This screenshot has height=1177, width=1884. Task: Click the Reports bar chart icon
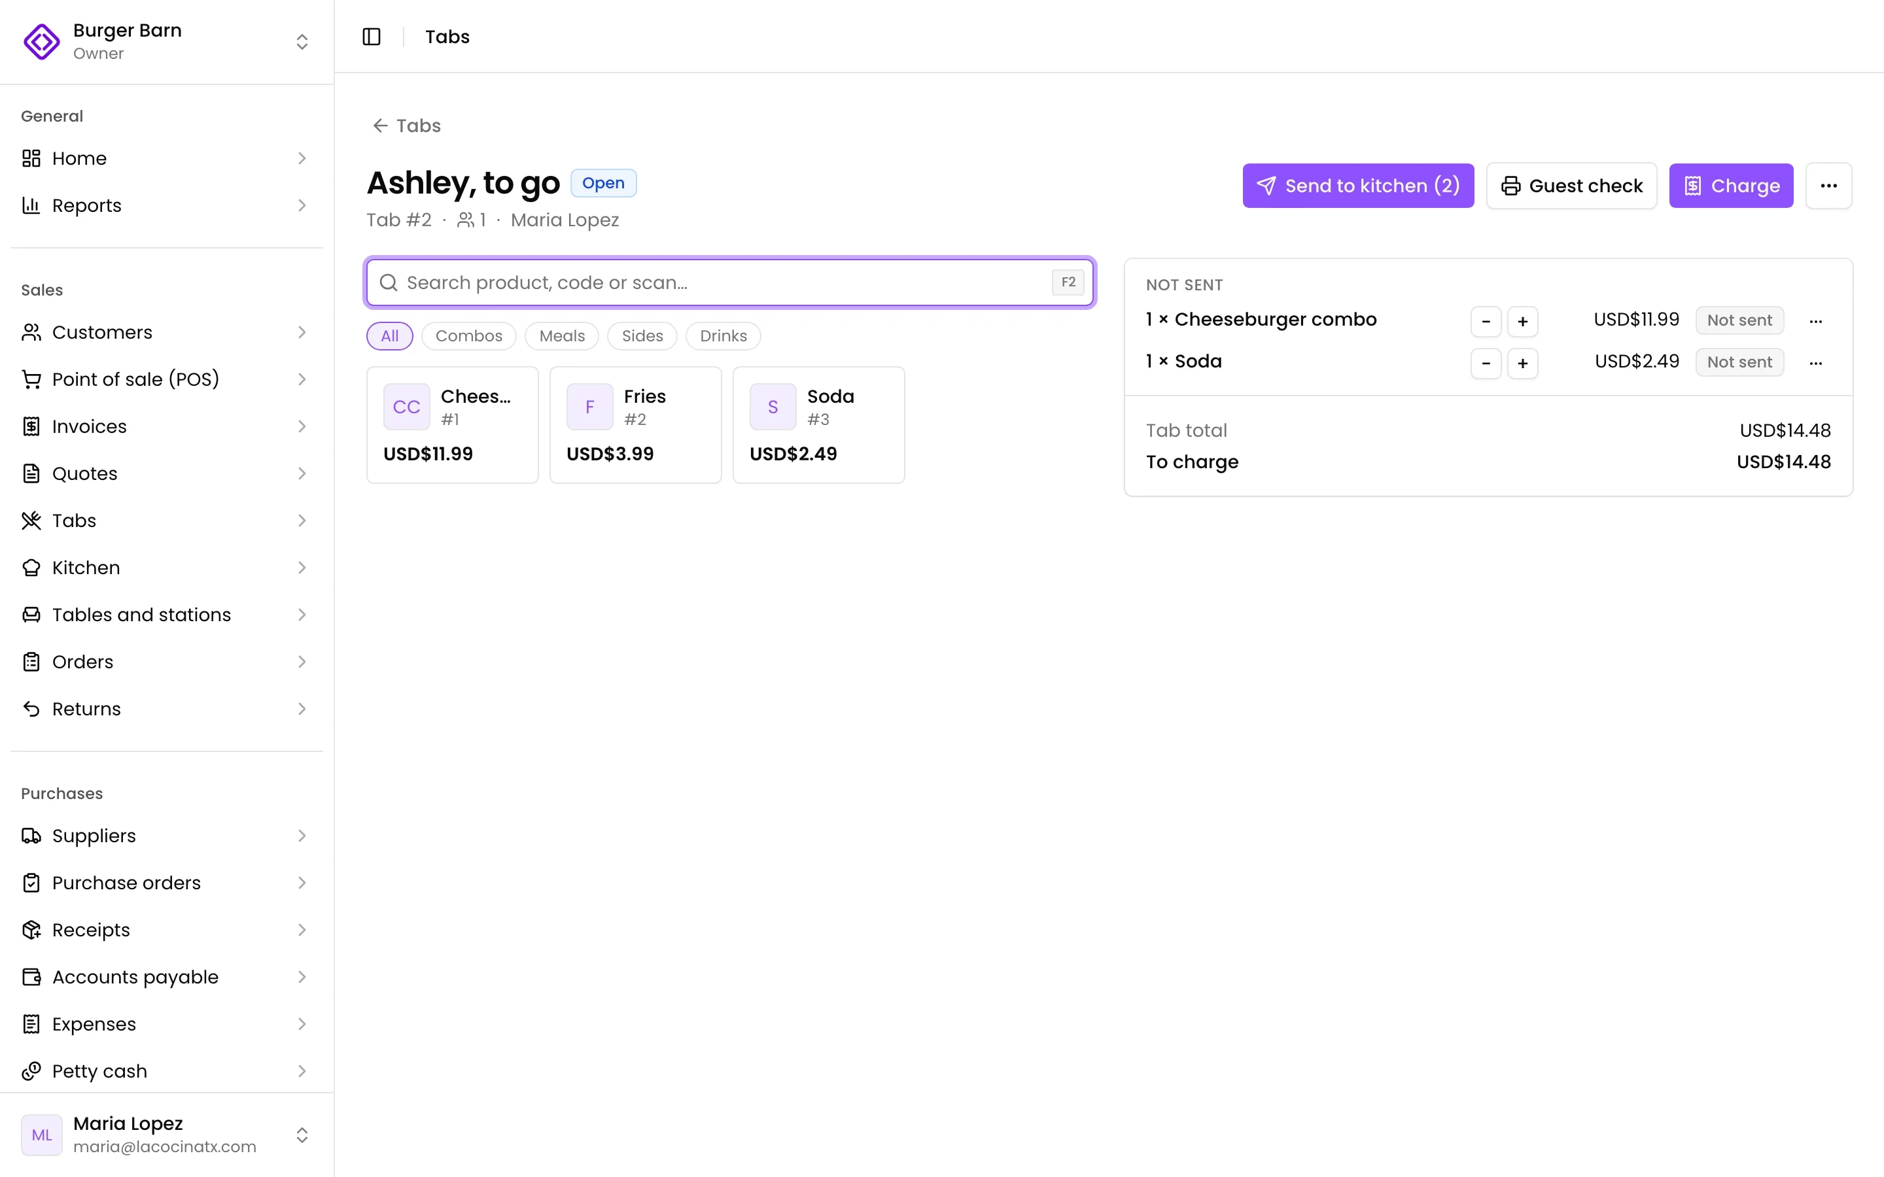tap(31, 205)
